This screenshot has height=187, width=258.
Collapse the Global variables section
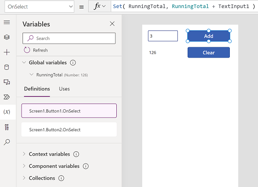pos(24,62)
